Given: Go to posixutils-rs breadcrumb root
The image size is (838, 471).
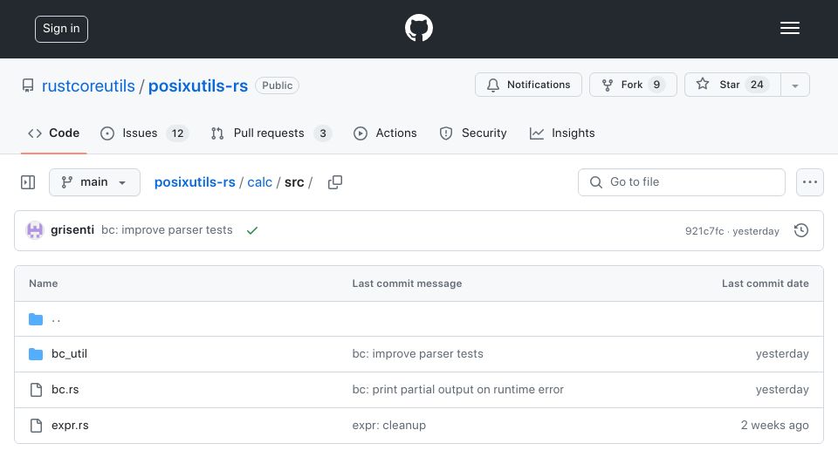Looking at the screenshot, I should 195,182.
